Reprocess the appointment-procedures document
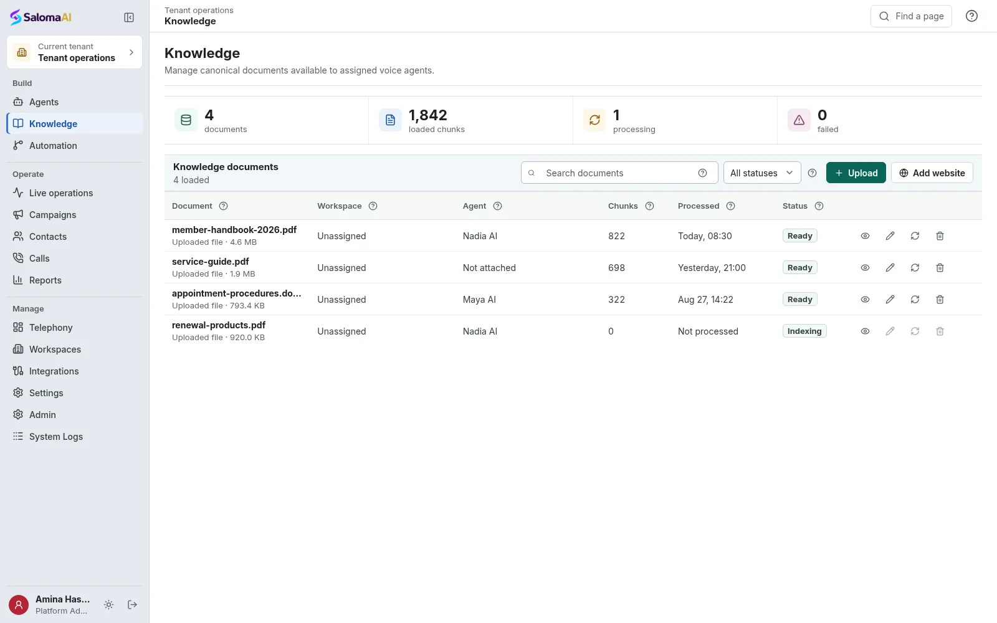Viewport: 997px width, 623px height. point(915,300)
